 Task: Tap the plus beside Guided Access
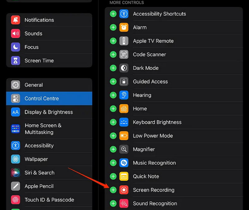pyautogui.click(x=113, y=82)
